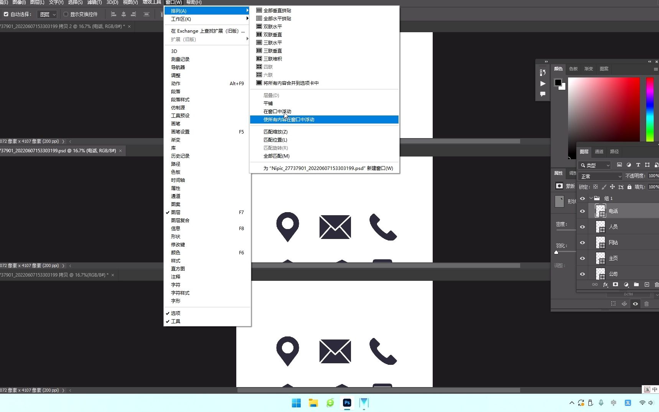Click the foreground color swatch
This screenshot has height=412, width=659.
(559, 83)
